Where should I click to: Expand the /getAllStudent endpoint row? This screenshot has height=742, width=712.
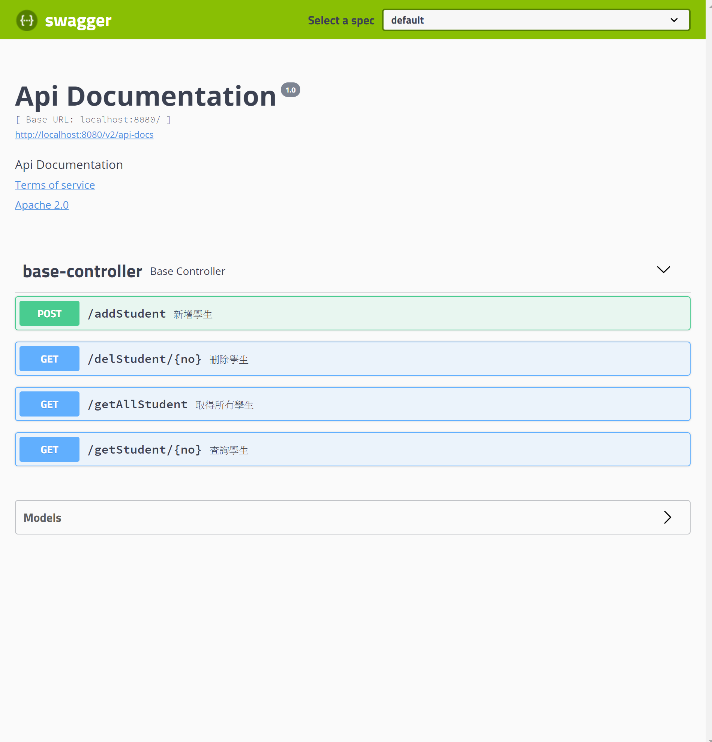click(352, 404)
